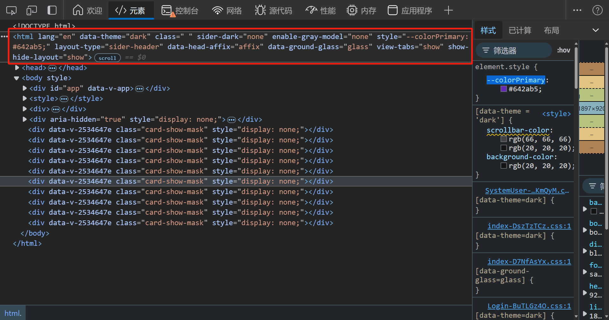Open the three-dot more options menu

[x=577, y=10]
